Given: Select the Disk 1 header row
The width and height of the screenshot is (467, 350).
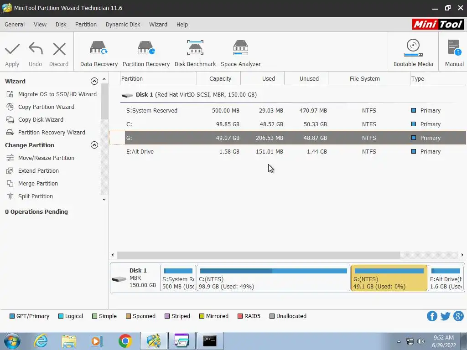Looking at the screenshot, I should (287, 95).
